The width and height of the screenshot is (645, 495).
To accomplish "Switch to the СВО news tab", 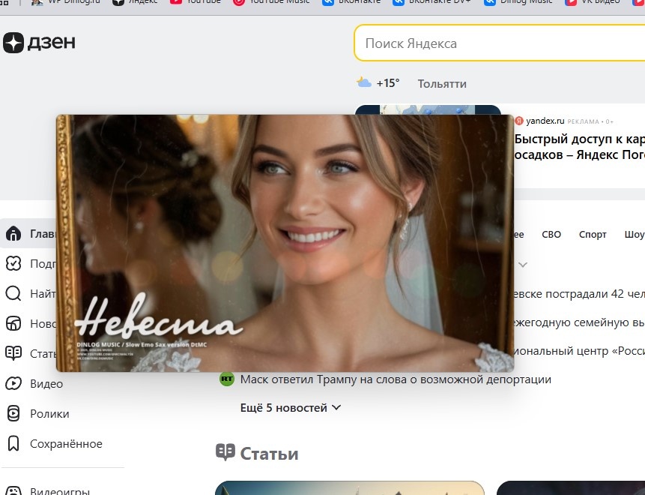I will click(x=551, y=234).
